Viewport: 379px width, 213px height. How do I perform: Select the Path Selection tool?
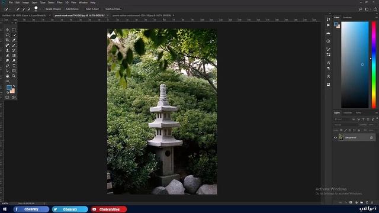click(x=7, y=71)
